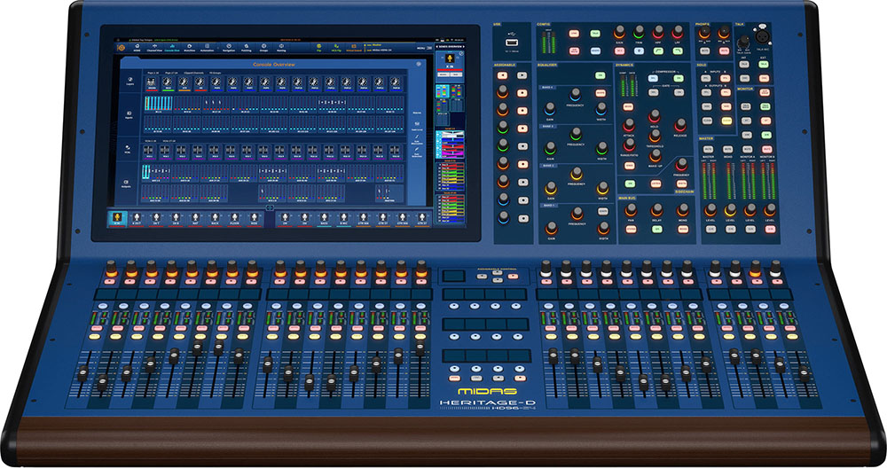The image size is (887, 469).
Task: Select K OUT microphone channel icon
Action: click(136, 218)
